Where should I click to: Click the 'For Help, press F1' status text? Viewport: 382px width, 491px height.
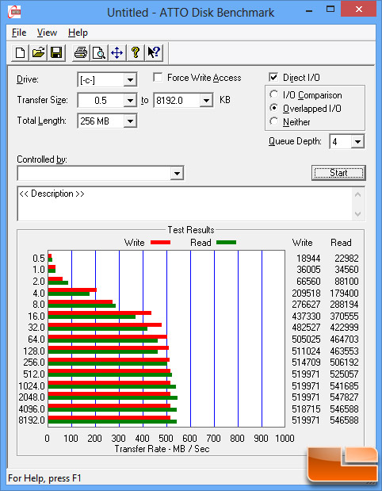(44, 478)
